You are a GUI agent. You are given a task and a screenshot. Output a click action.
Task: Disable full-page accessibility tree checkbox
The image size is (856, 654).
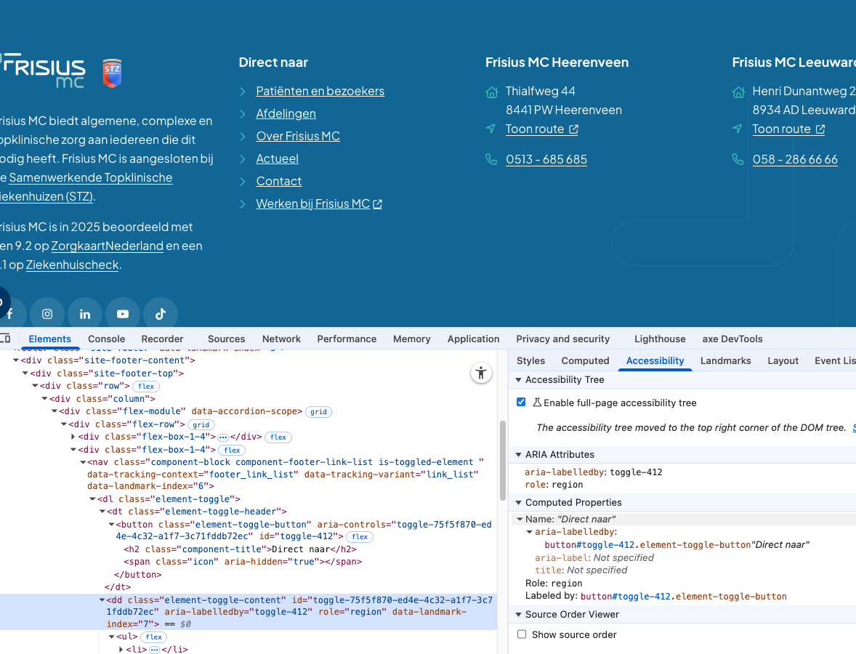[x=521, y=403]
